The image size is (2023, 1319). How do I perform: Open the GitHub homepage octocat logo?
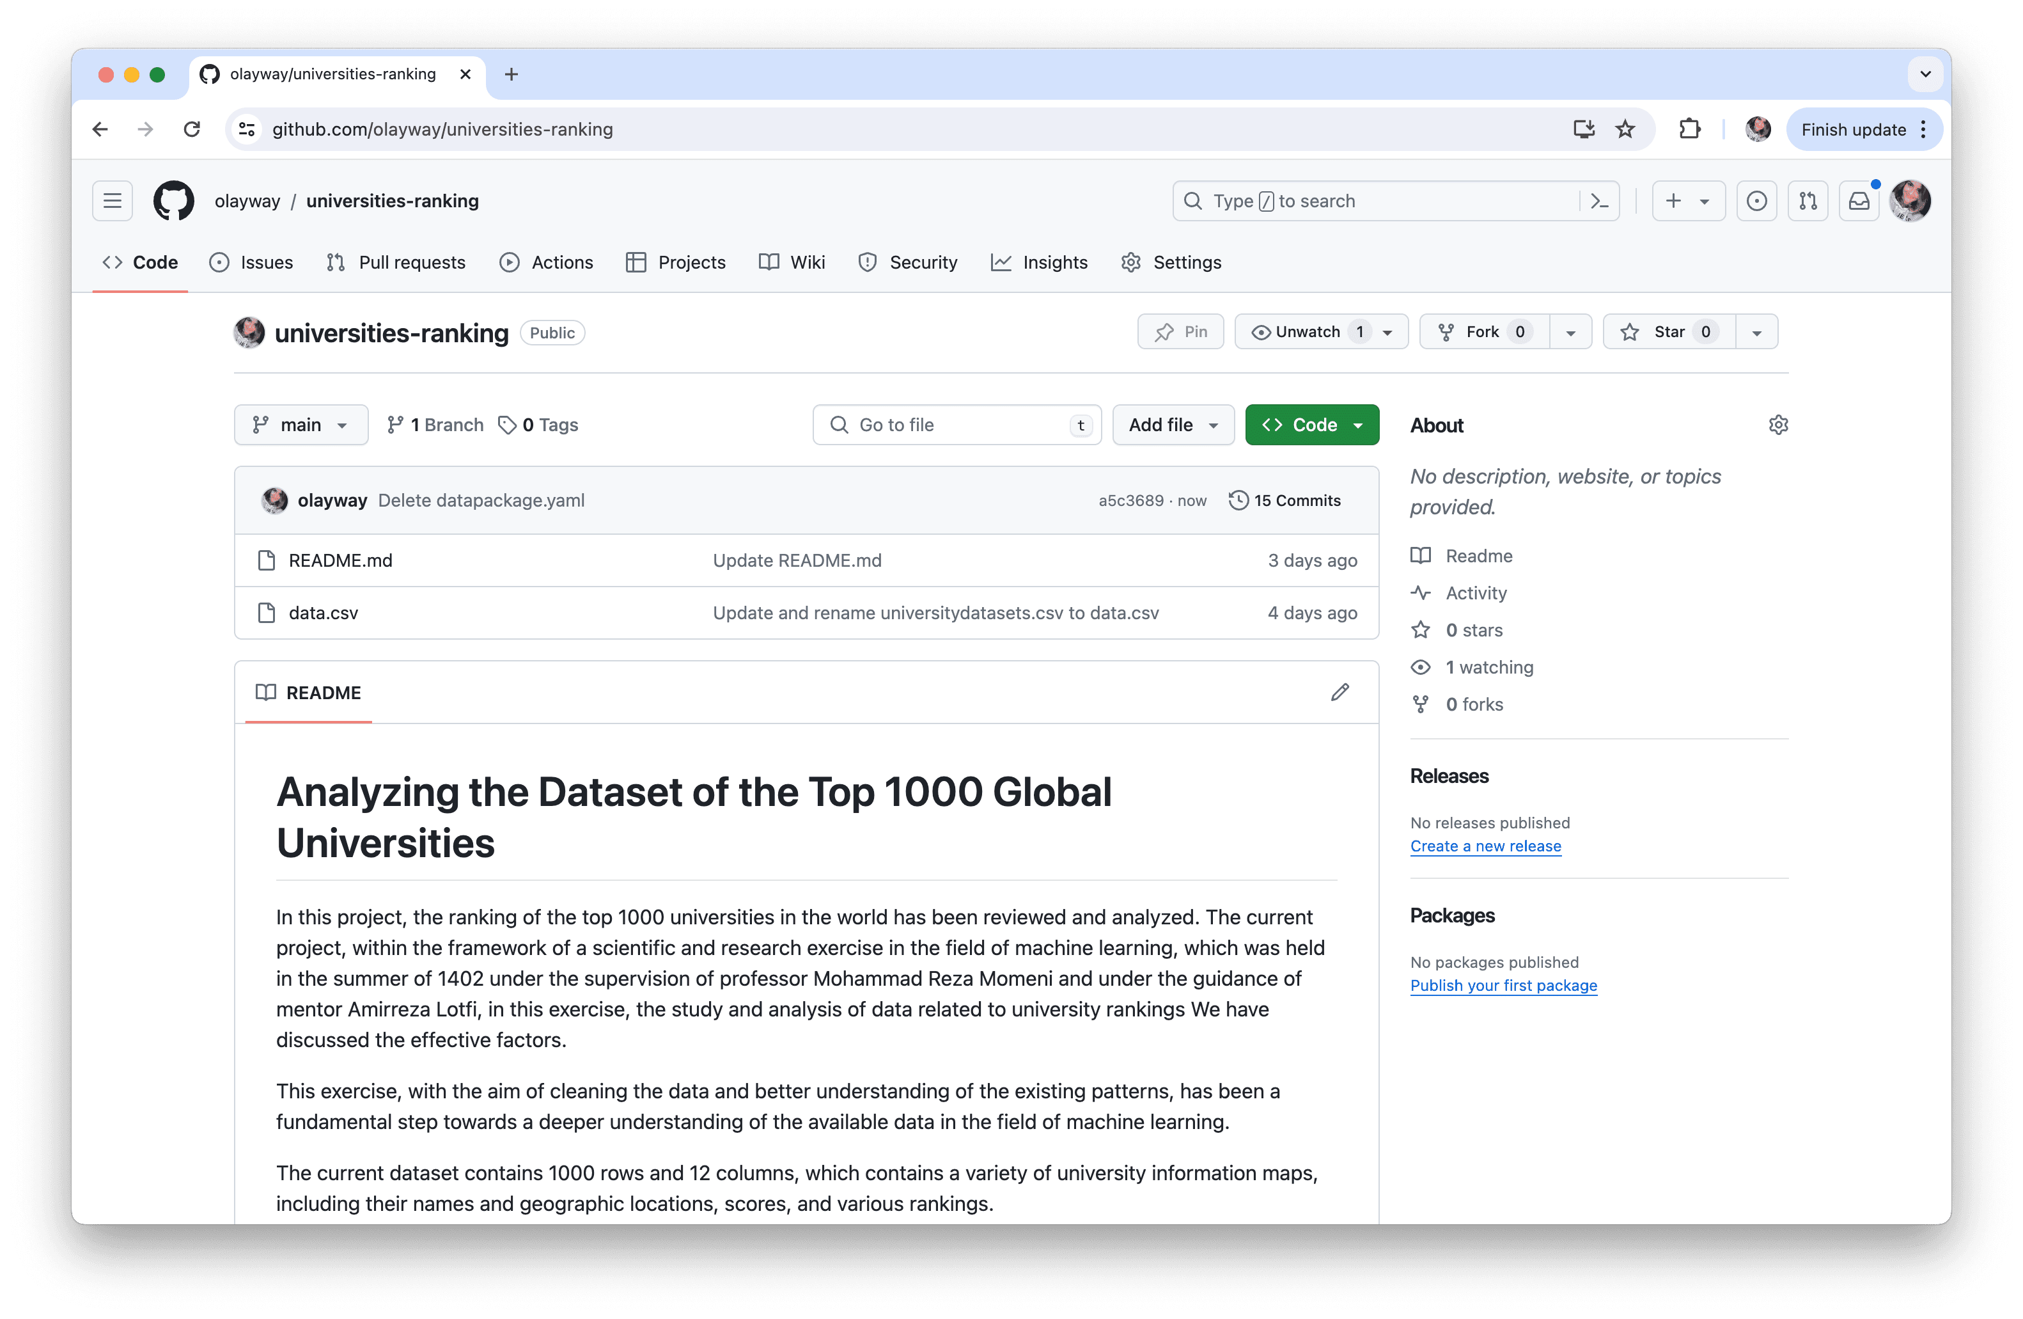[x=173, y=201]
